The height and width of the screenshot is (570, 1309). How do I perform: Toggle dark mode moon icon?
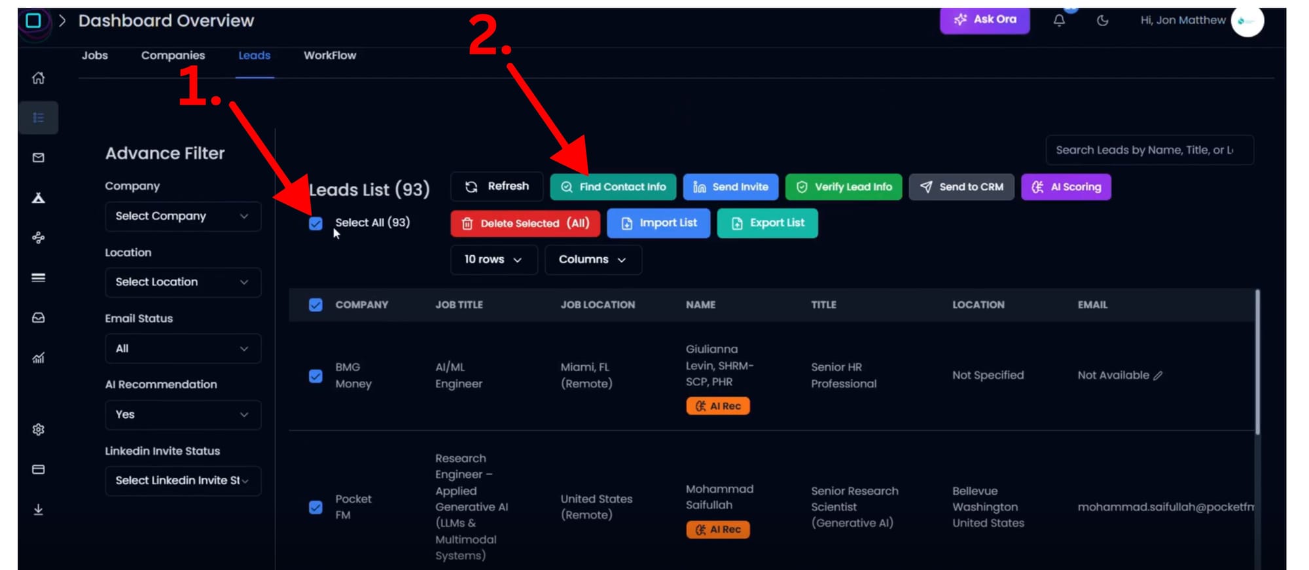(1102, 20)
